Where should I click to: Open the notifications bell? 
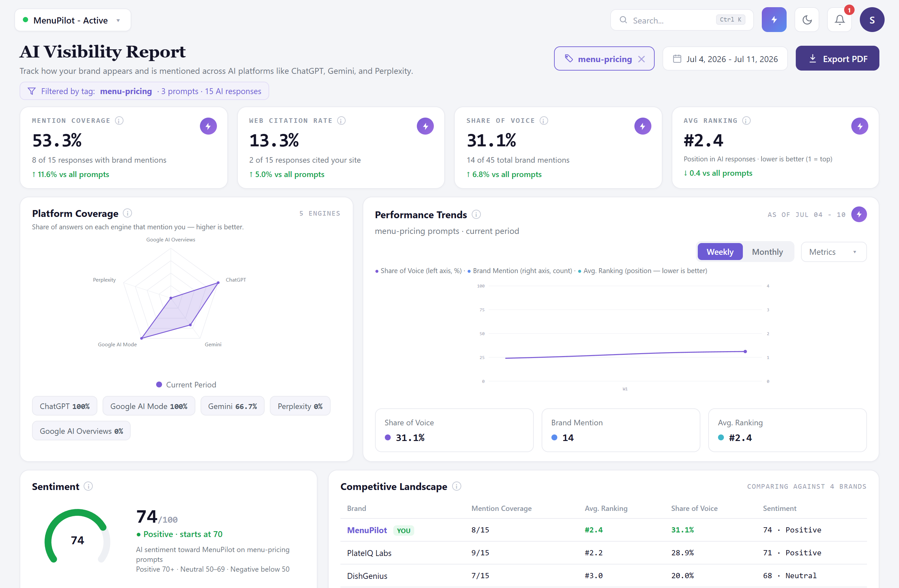pyautogui.click(x=839, y=20)
